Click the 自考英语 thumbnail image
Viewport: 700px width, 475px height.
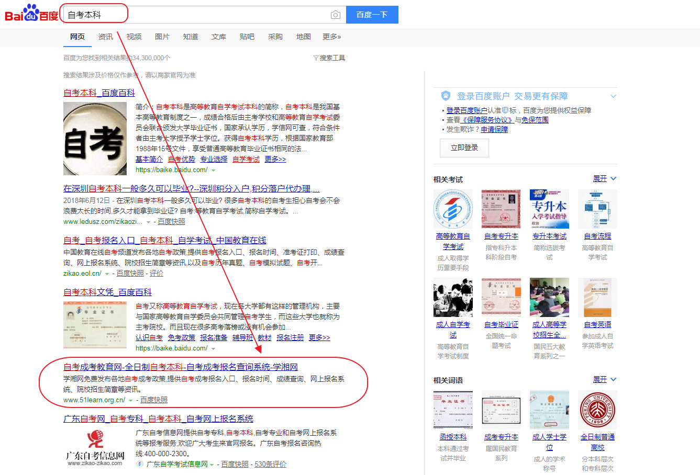tap(597, 297)
